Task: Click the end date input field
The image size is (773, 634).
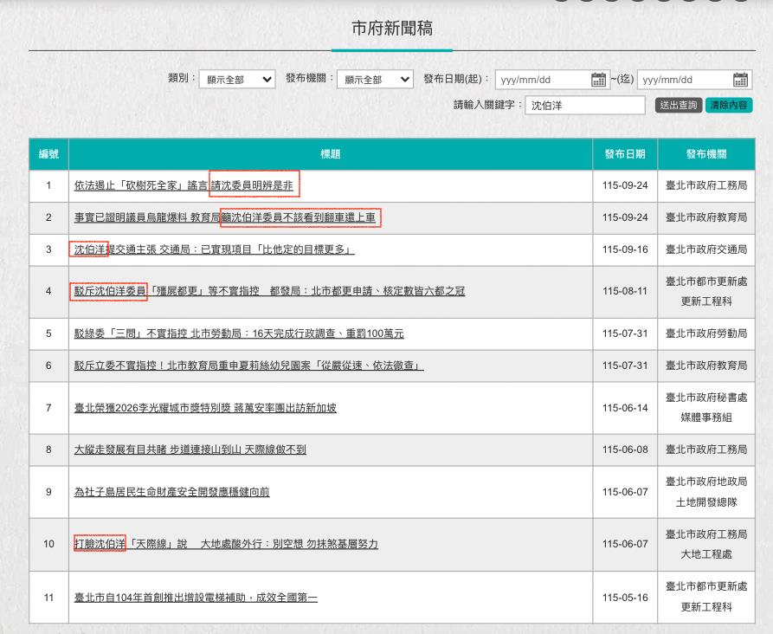Action: [694, 80]
